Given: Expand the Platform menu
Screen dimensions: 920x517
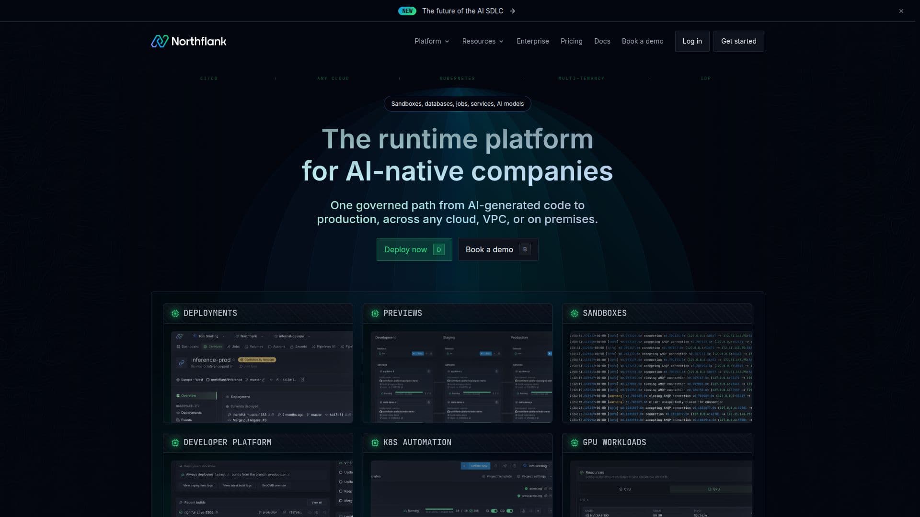Looking at the screenshot, I should 432,41.
